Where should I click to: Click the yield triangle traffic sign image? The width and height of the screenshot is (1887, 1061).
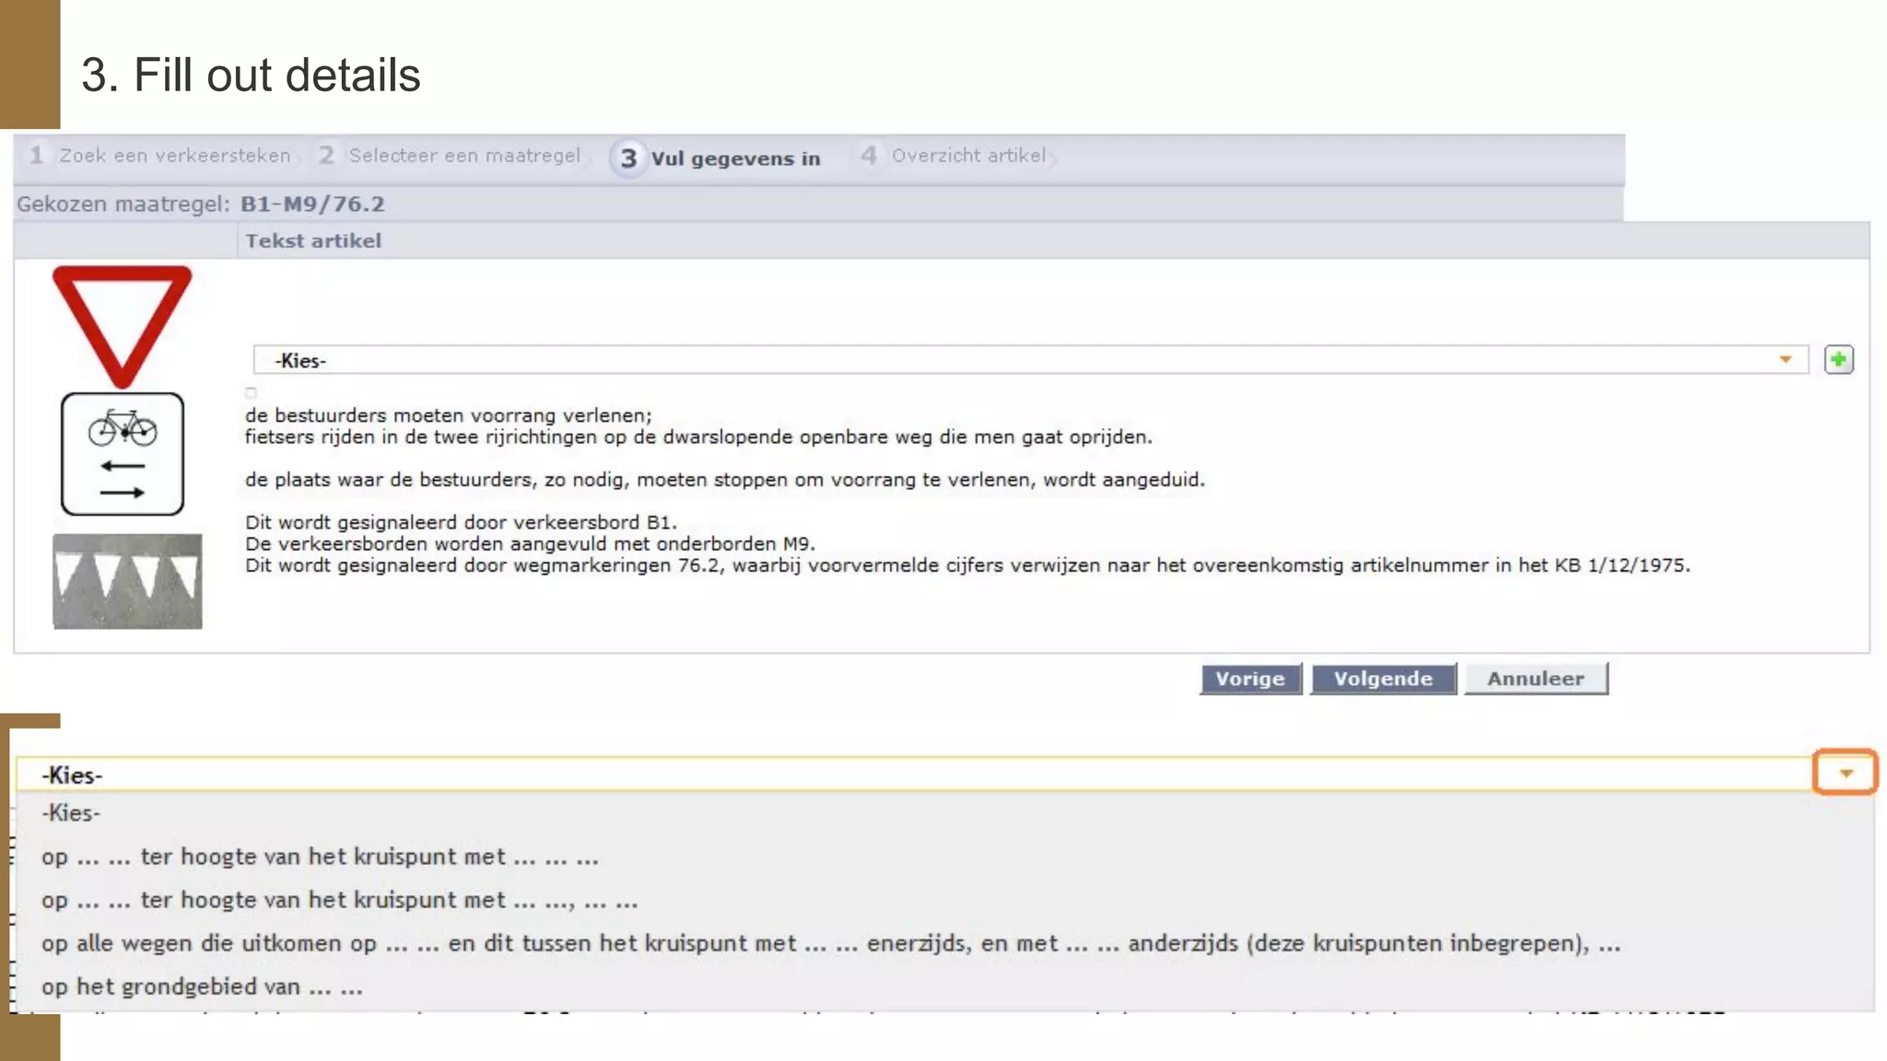click(123, 324)
